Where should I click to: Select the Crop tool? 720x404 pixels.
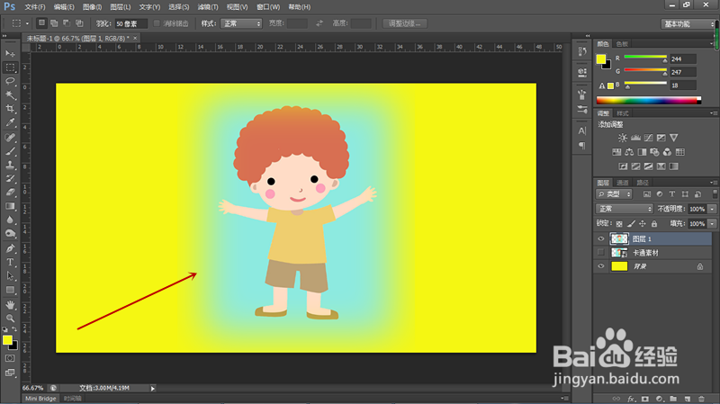[x=10, y=109]
